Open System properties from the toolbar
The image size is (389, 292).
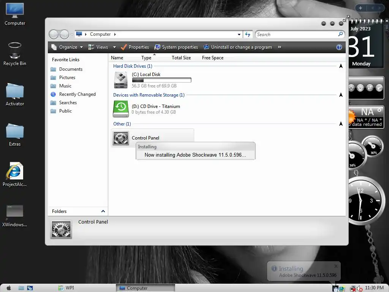click(x=176, y=47)
